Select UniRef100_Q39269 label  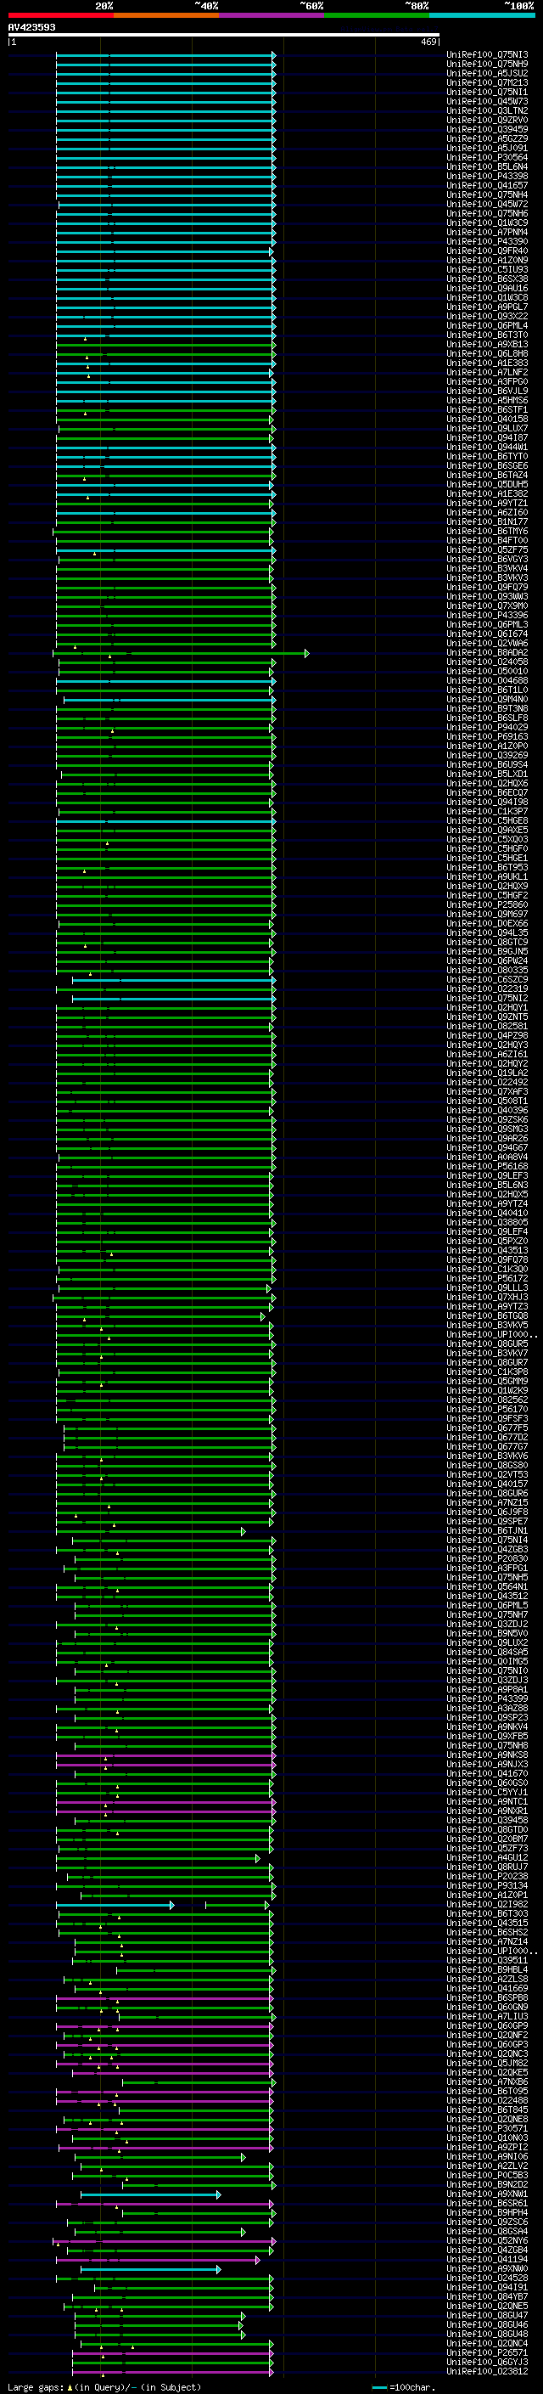click(x=487, y=755)
